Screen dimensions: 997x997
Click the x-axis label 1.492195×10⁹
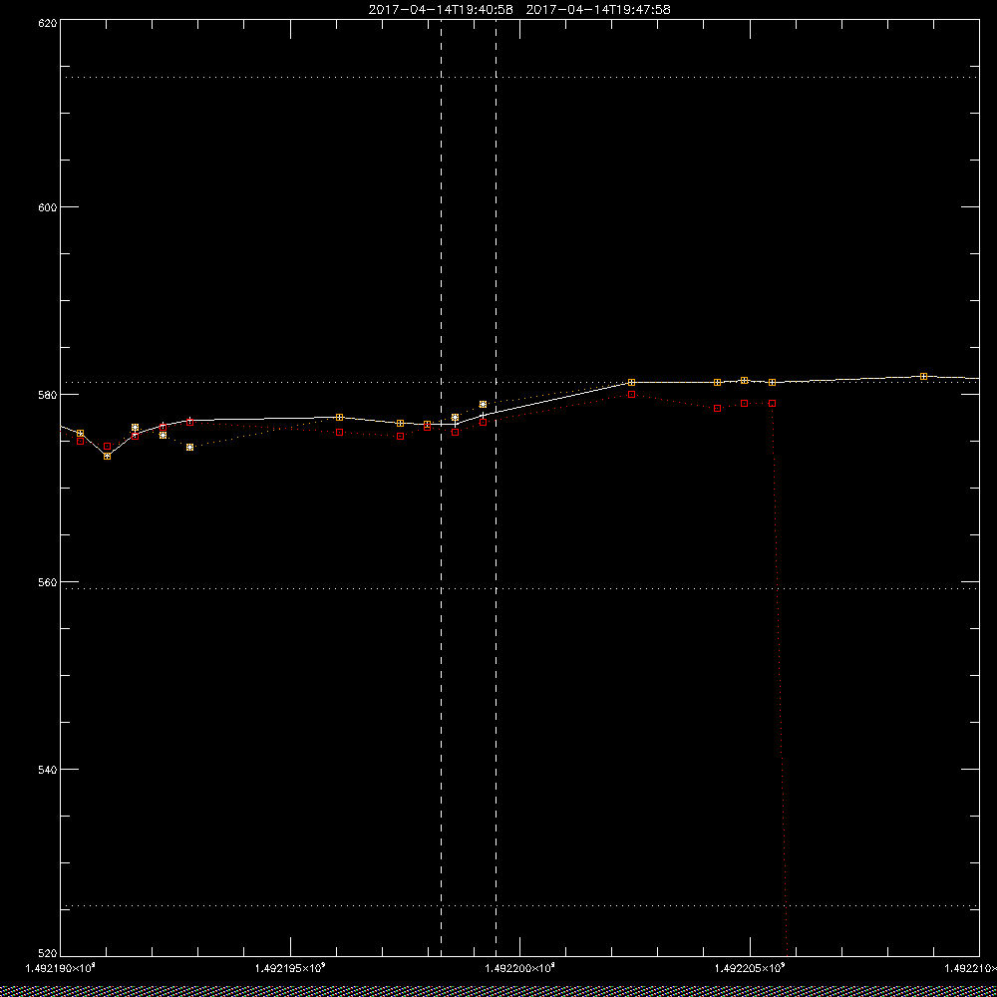coord(290,968)
